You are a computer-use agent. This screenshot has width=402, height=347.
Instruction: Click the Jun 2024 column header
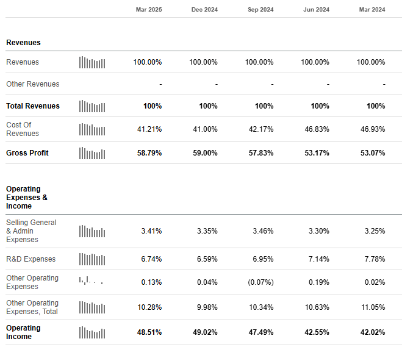click(316, 9)
